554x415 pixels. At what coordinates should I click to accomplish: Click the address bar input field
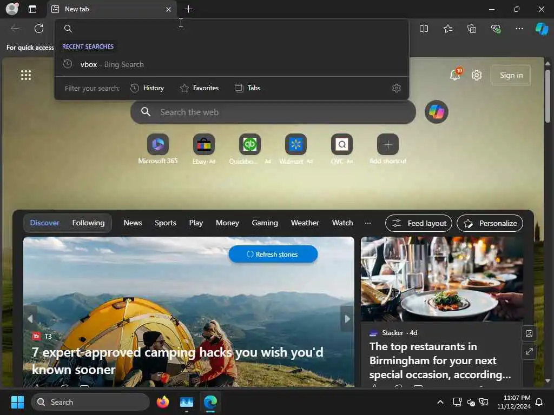[232, 29]
